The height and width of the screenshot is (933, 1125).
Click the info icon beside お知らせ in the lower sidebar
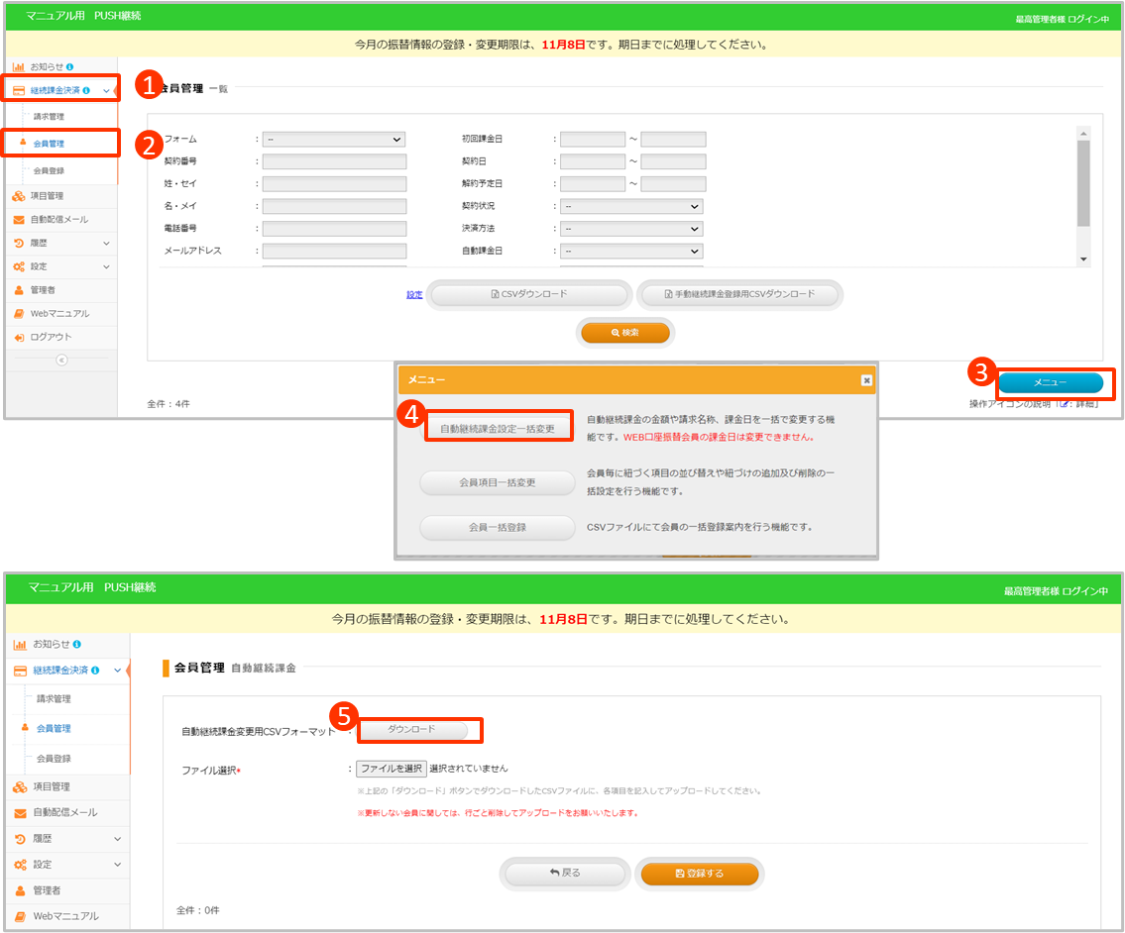point(76,645)
